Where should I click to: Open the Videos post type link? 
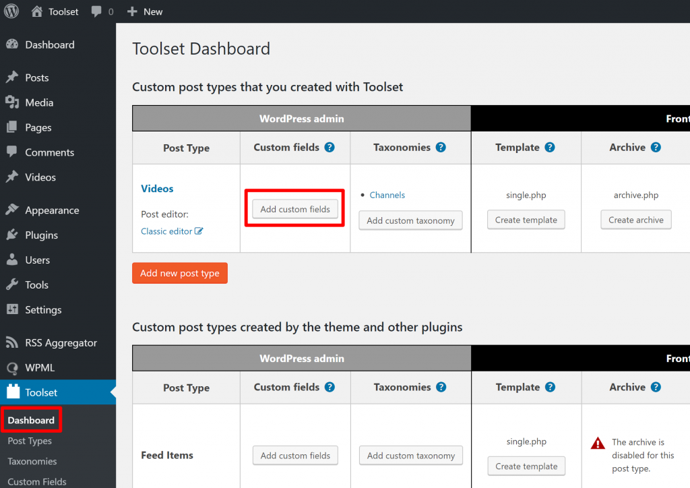(x=157, y=188)
